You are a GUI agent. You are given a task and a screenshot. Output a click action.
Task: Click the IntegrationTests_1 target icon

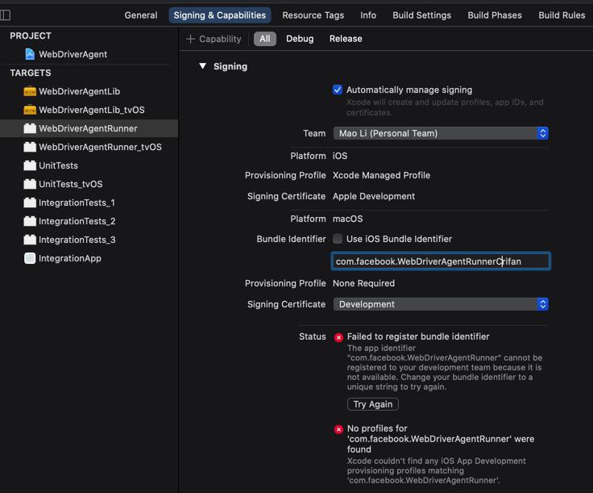coord(30,203)
